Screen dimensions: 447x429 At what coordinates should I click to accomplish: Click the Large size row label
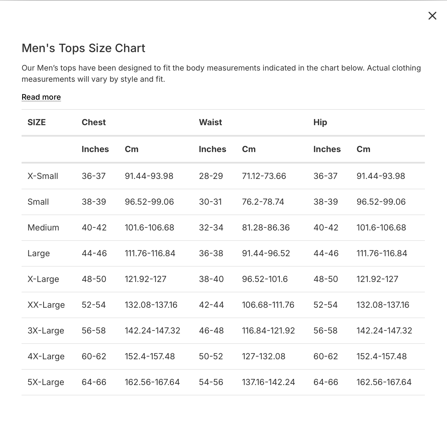pyautogui.click(x=39, y=253)
